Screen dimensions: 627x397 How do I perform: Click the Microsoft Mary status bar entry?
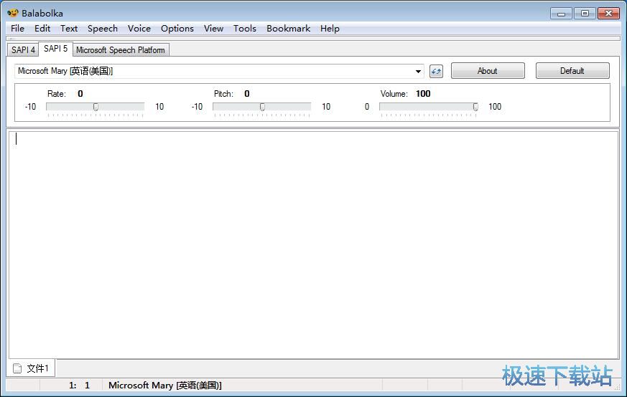coord(164,385)
